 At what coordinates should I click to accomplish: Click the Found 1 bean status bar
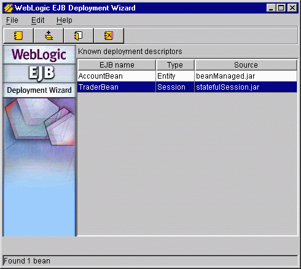(150, 261)
